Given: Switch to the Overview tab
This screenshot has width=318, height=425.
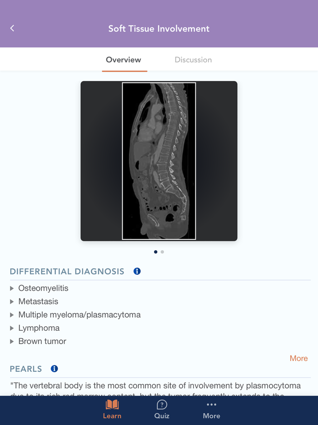Looking at the screenshot, I should [x=124, y=60].
